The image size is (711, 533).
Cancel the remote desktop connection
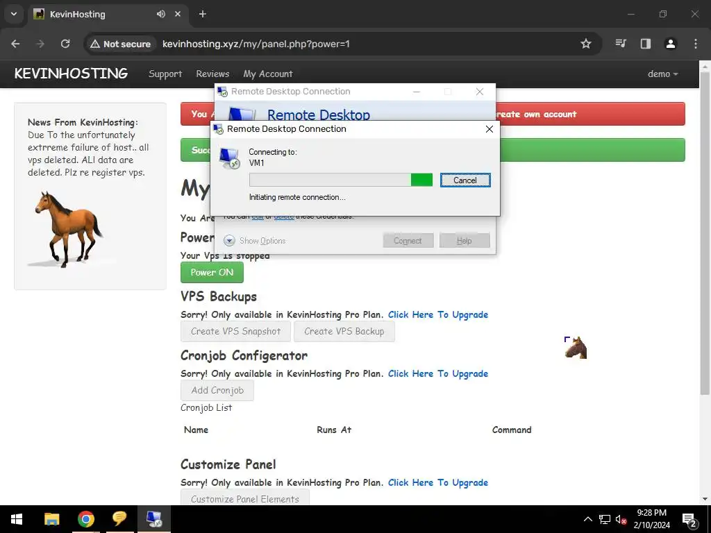465,180
